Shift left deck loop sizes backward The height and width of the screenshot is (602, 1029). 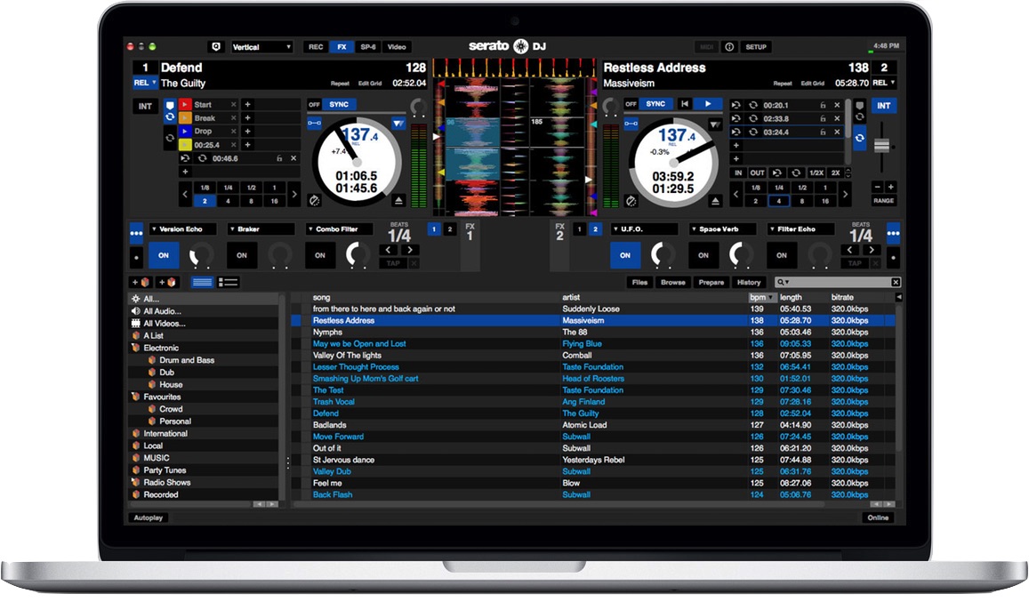click(185, 195)
